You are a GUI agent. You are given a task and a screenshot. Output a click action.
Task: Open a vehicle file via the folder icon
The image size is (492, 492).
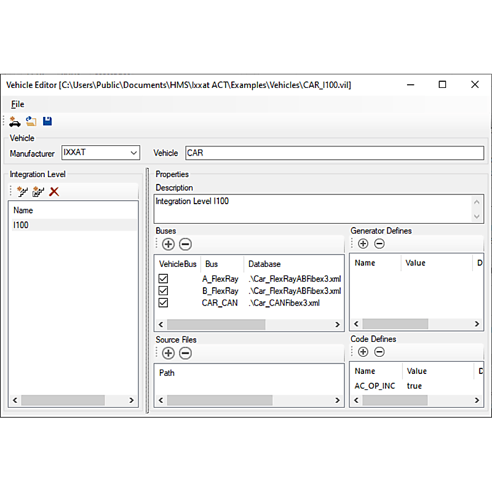(31, 121)
